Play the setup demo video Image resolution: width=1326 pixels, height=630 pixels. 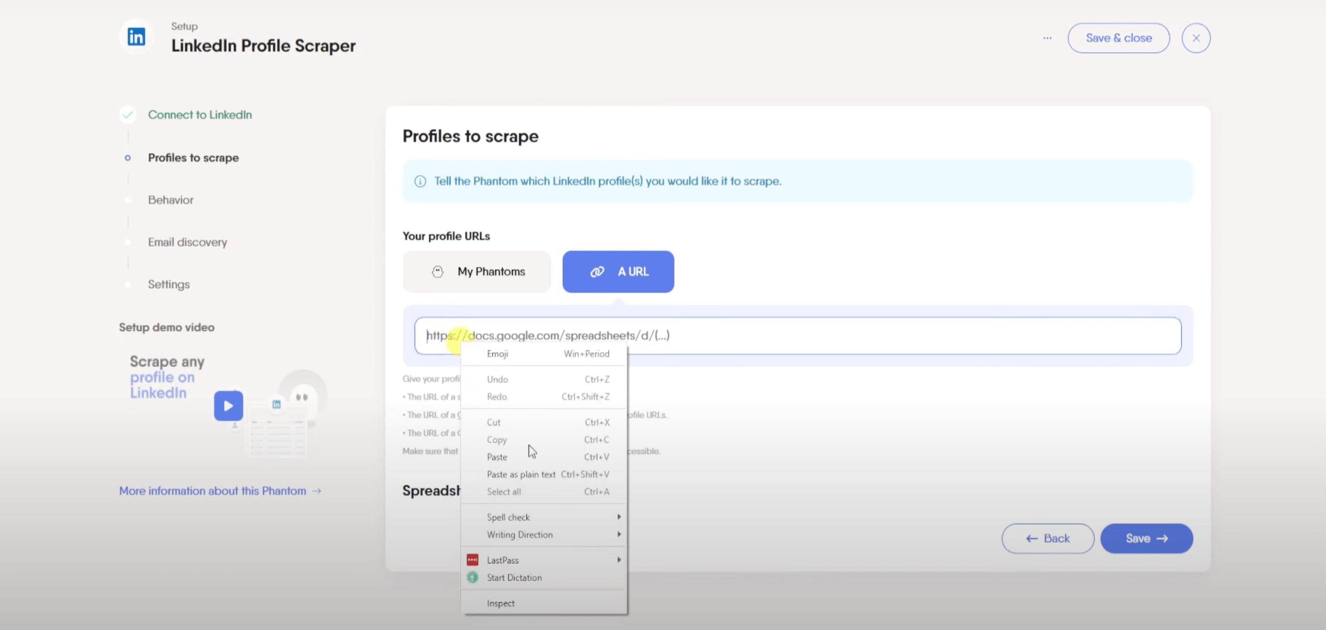point(228,405)
